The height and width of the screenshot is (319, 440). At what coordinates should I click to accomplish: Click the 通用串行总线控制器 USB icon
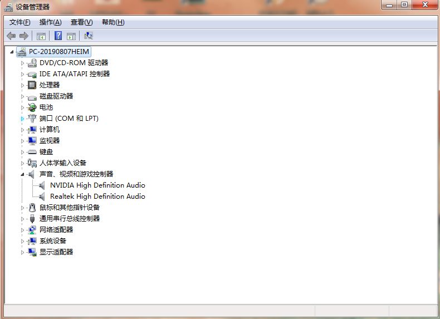(x=32, y=219)
